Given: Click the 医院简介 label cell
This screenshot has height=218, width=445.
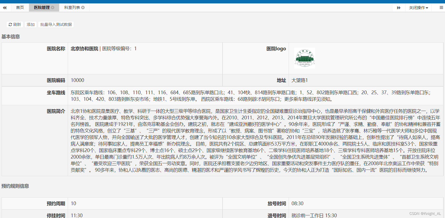Looking at the screenshot, I should [35, 141].
